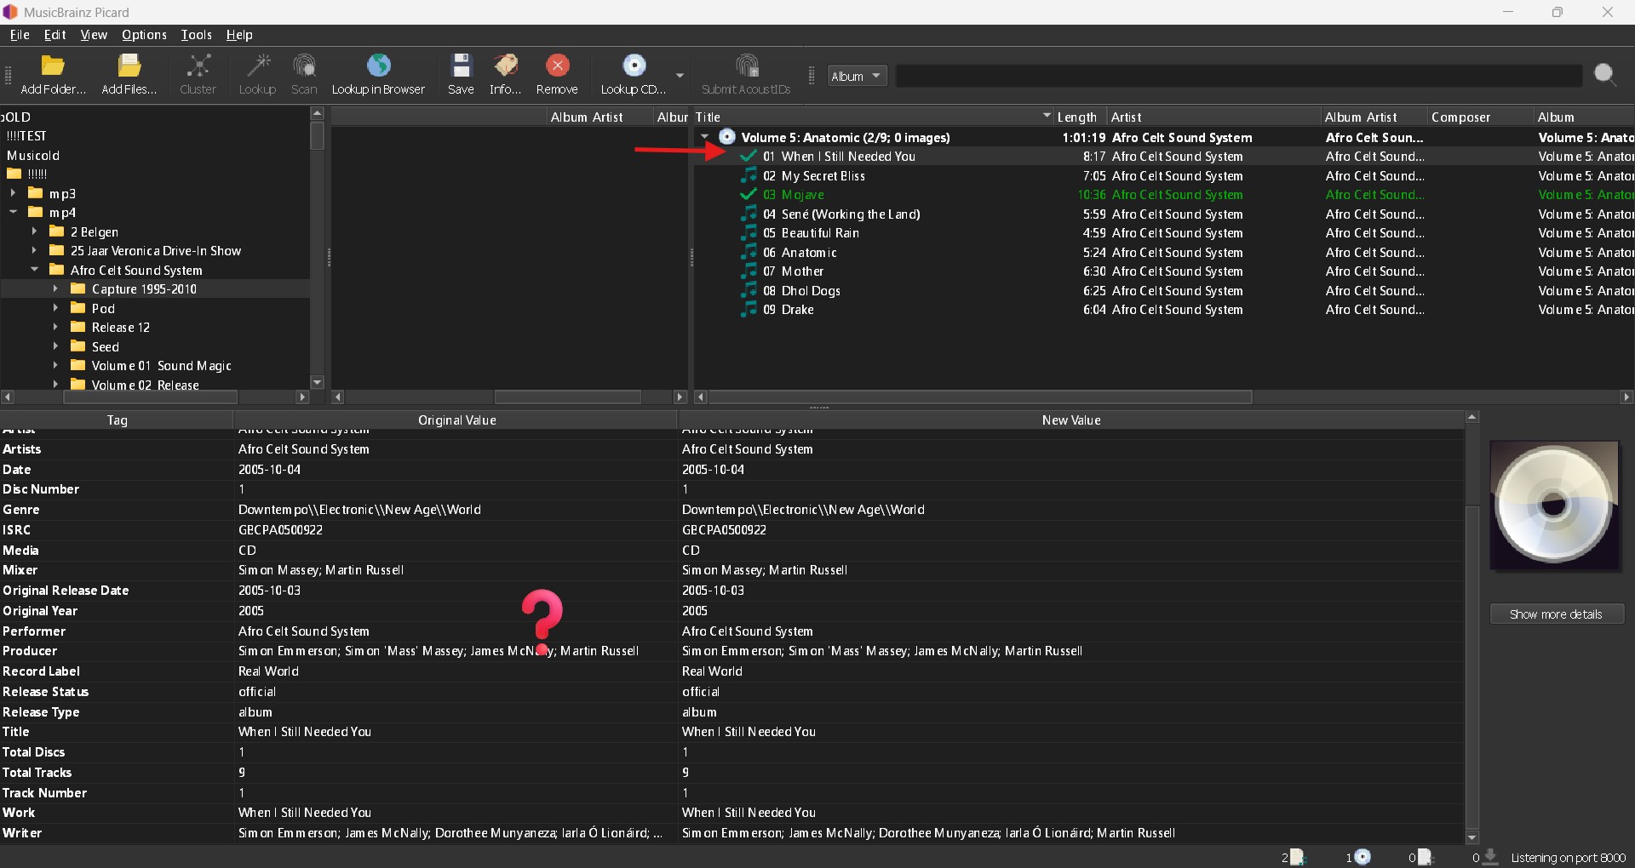Image resolution: width=1635 pixels, height=868 pixels.
Task: Select the Musicold entry in file browser
Action: (x=33, y=155)
